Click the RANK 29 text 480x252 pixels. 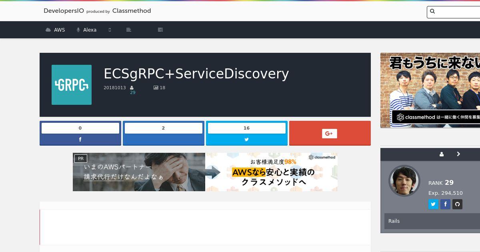coord(441,183)
